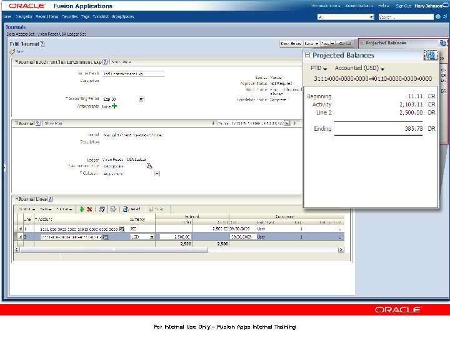The image size is (450, 338).
Task: Expand line 1 row detail icon
Action: point(20,229)
